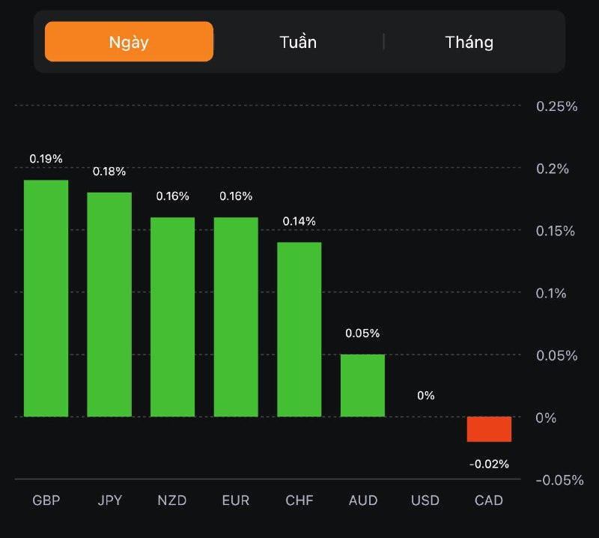Click the 0.18% value above JPY
Viewport: 599px width, 538px height.
pyautogui.click(x=109, y=172)
